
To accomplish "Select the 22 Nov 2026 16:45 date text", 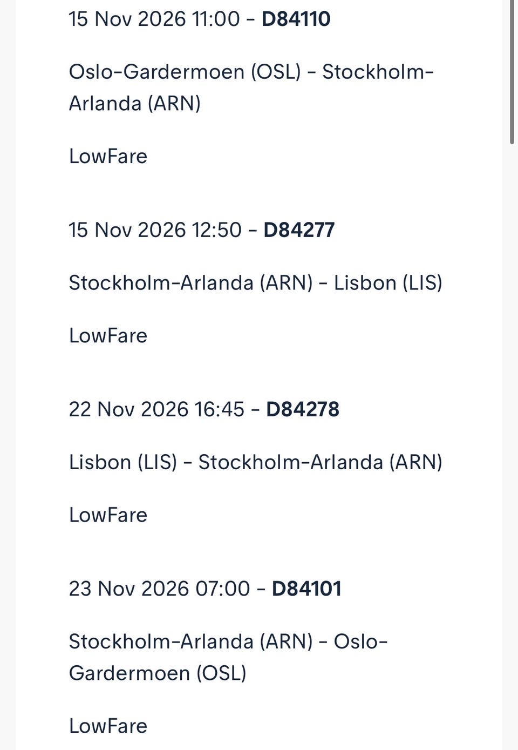I will pos(156,409).
